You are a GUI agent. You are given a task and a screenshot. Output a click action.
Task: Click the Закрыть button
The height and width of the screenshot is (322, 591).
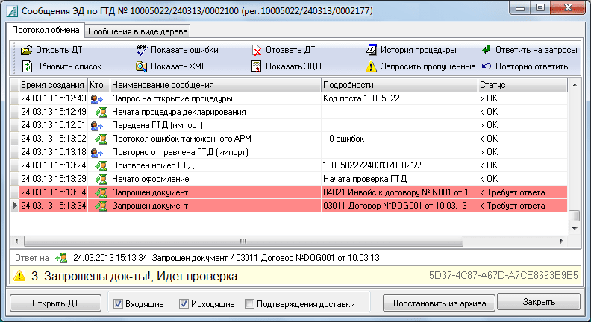pyautogui.click(x=538, y=303)
